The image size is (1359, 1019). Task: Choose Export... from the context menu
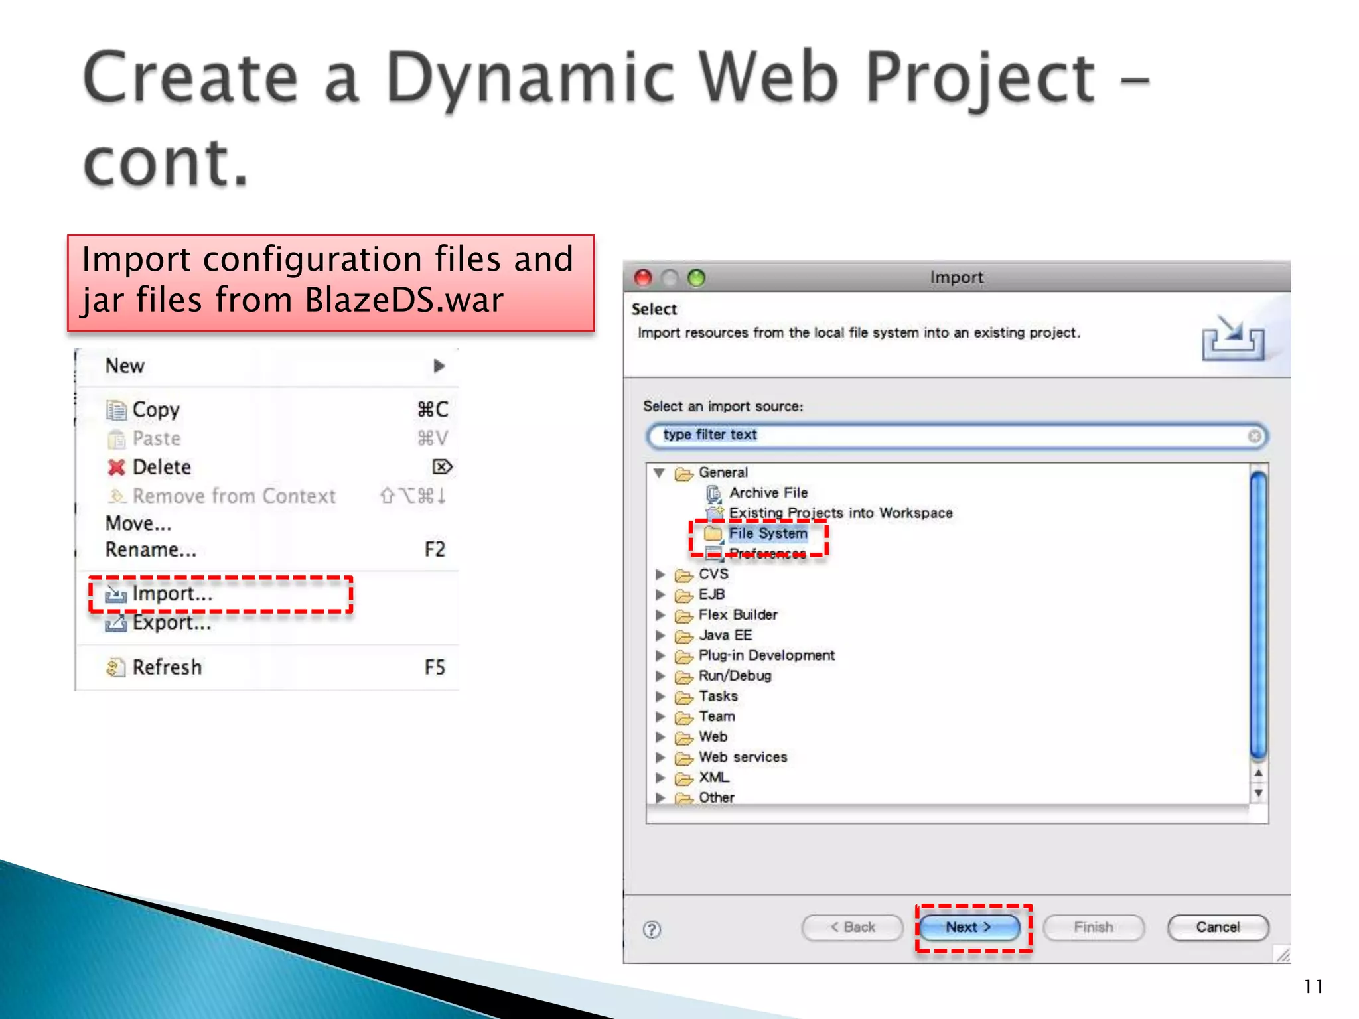(x=268, y=623)
